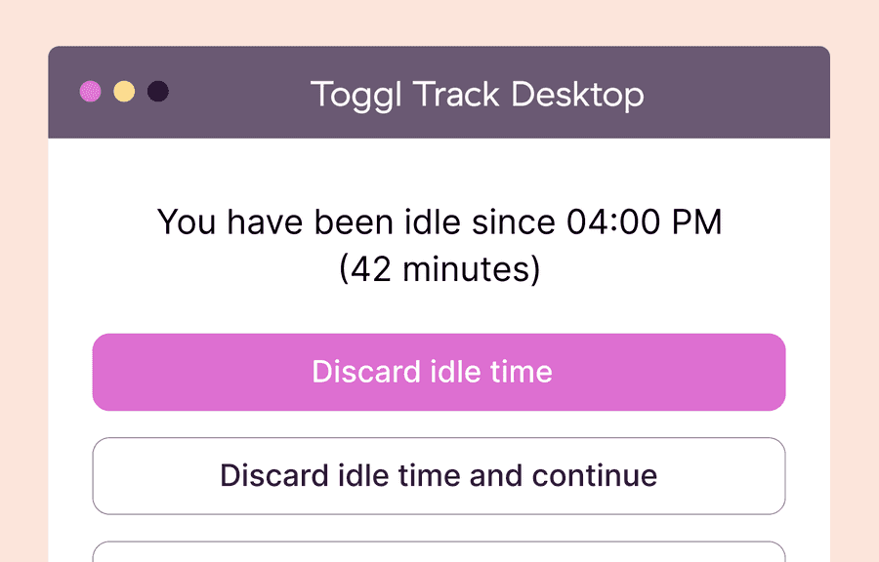This screenshot has width=879, height=562.
Task: Maximize the window using the dark dot
Action: click(157, 92)
